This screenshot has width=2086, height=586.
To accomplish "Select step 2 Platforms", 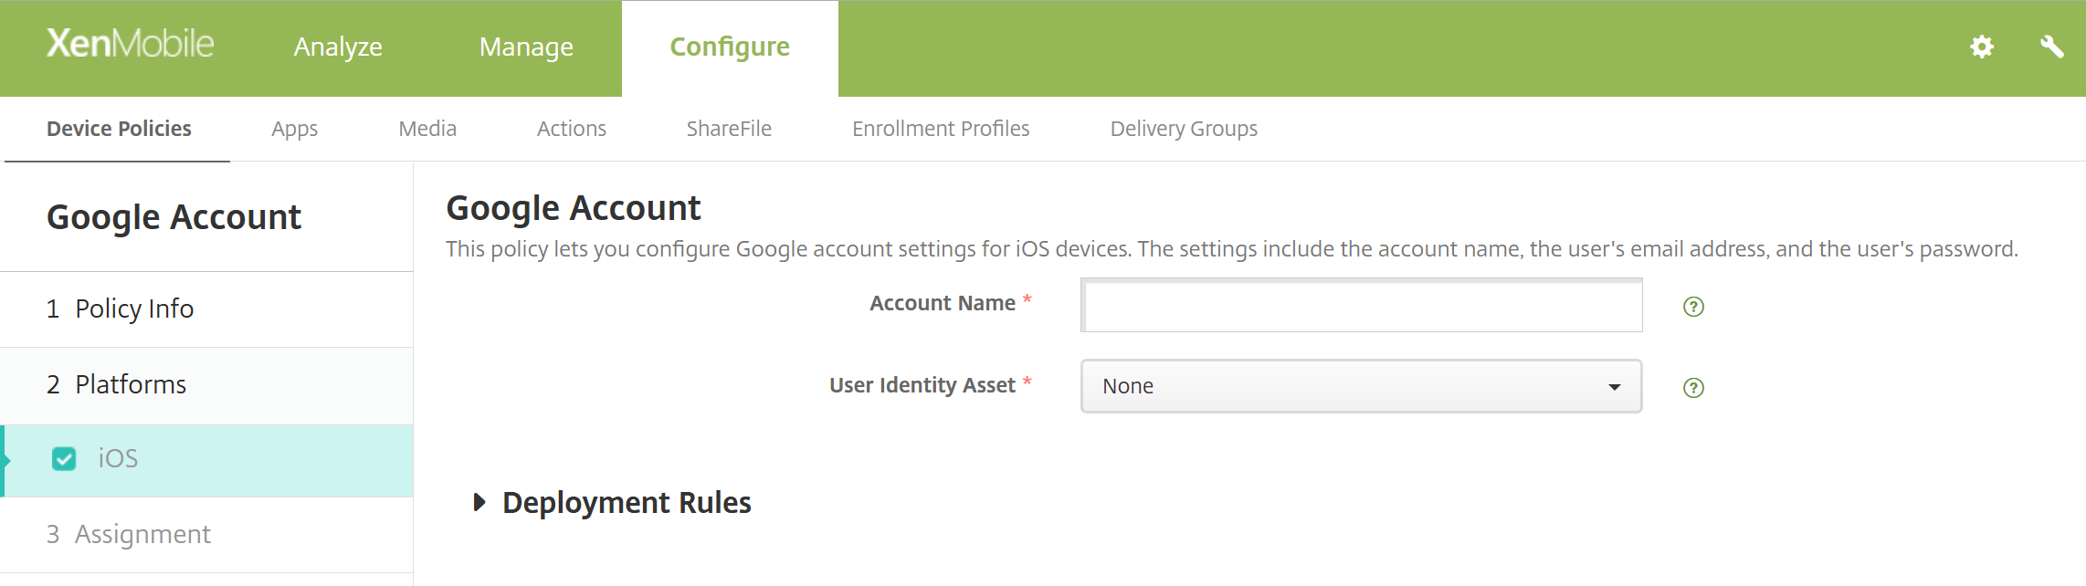I will point(206,385).
